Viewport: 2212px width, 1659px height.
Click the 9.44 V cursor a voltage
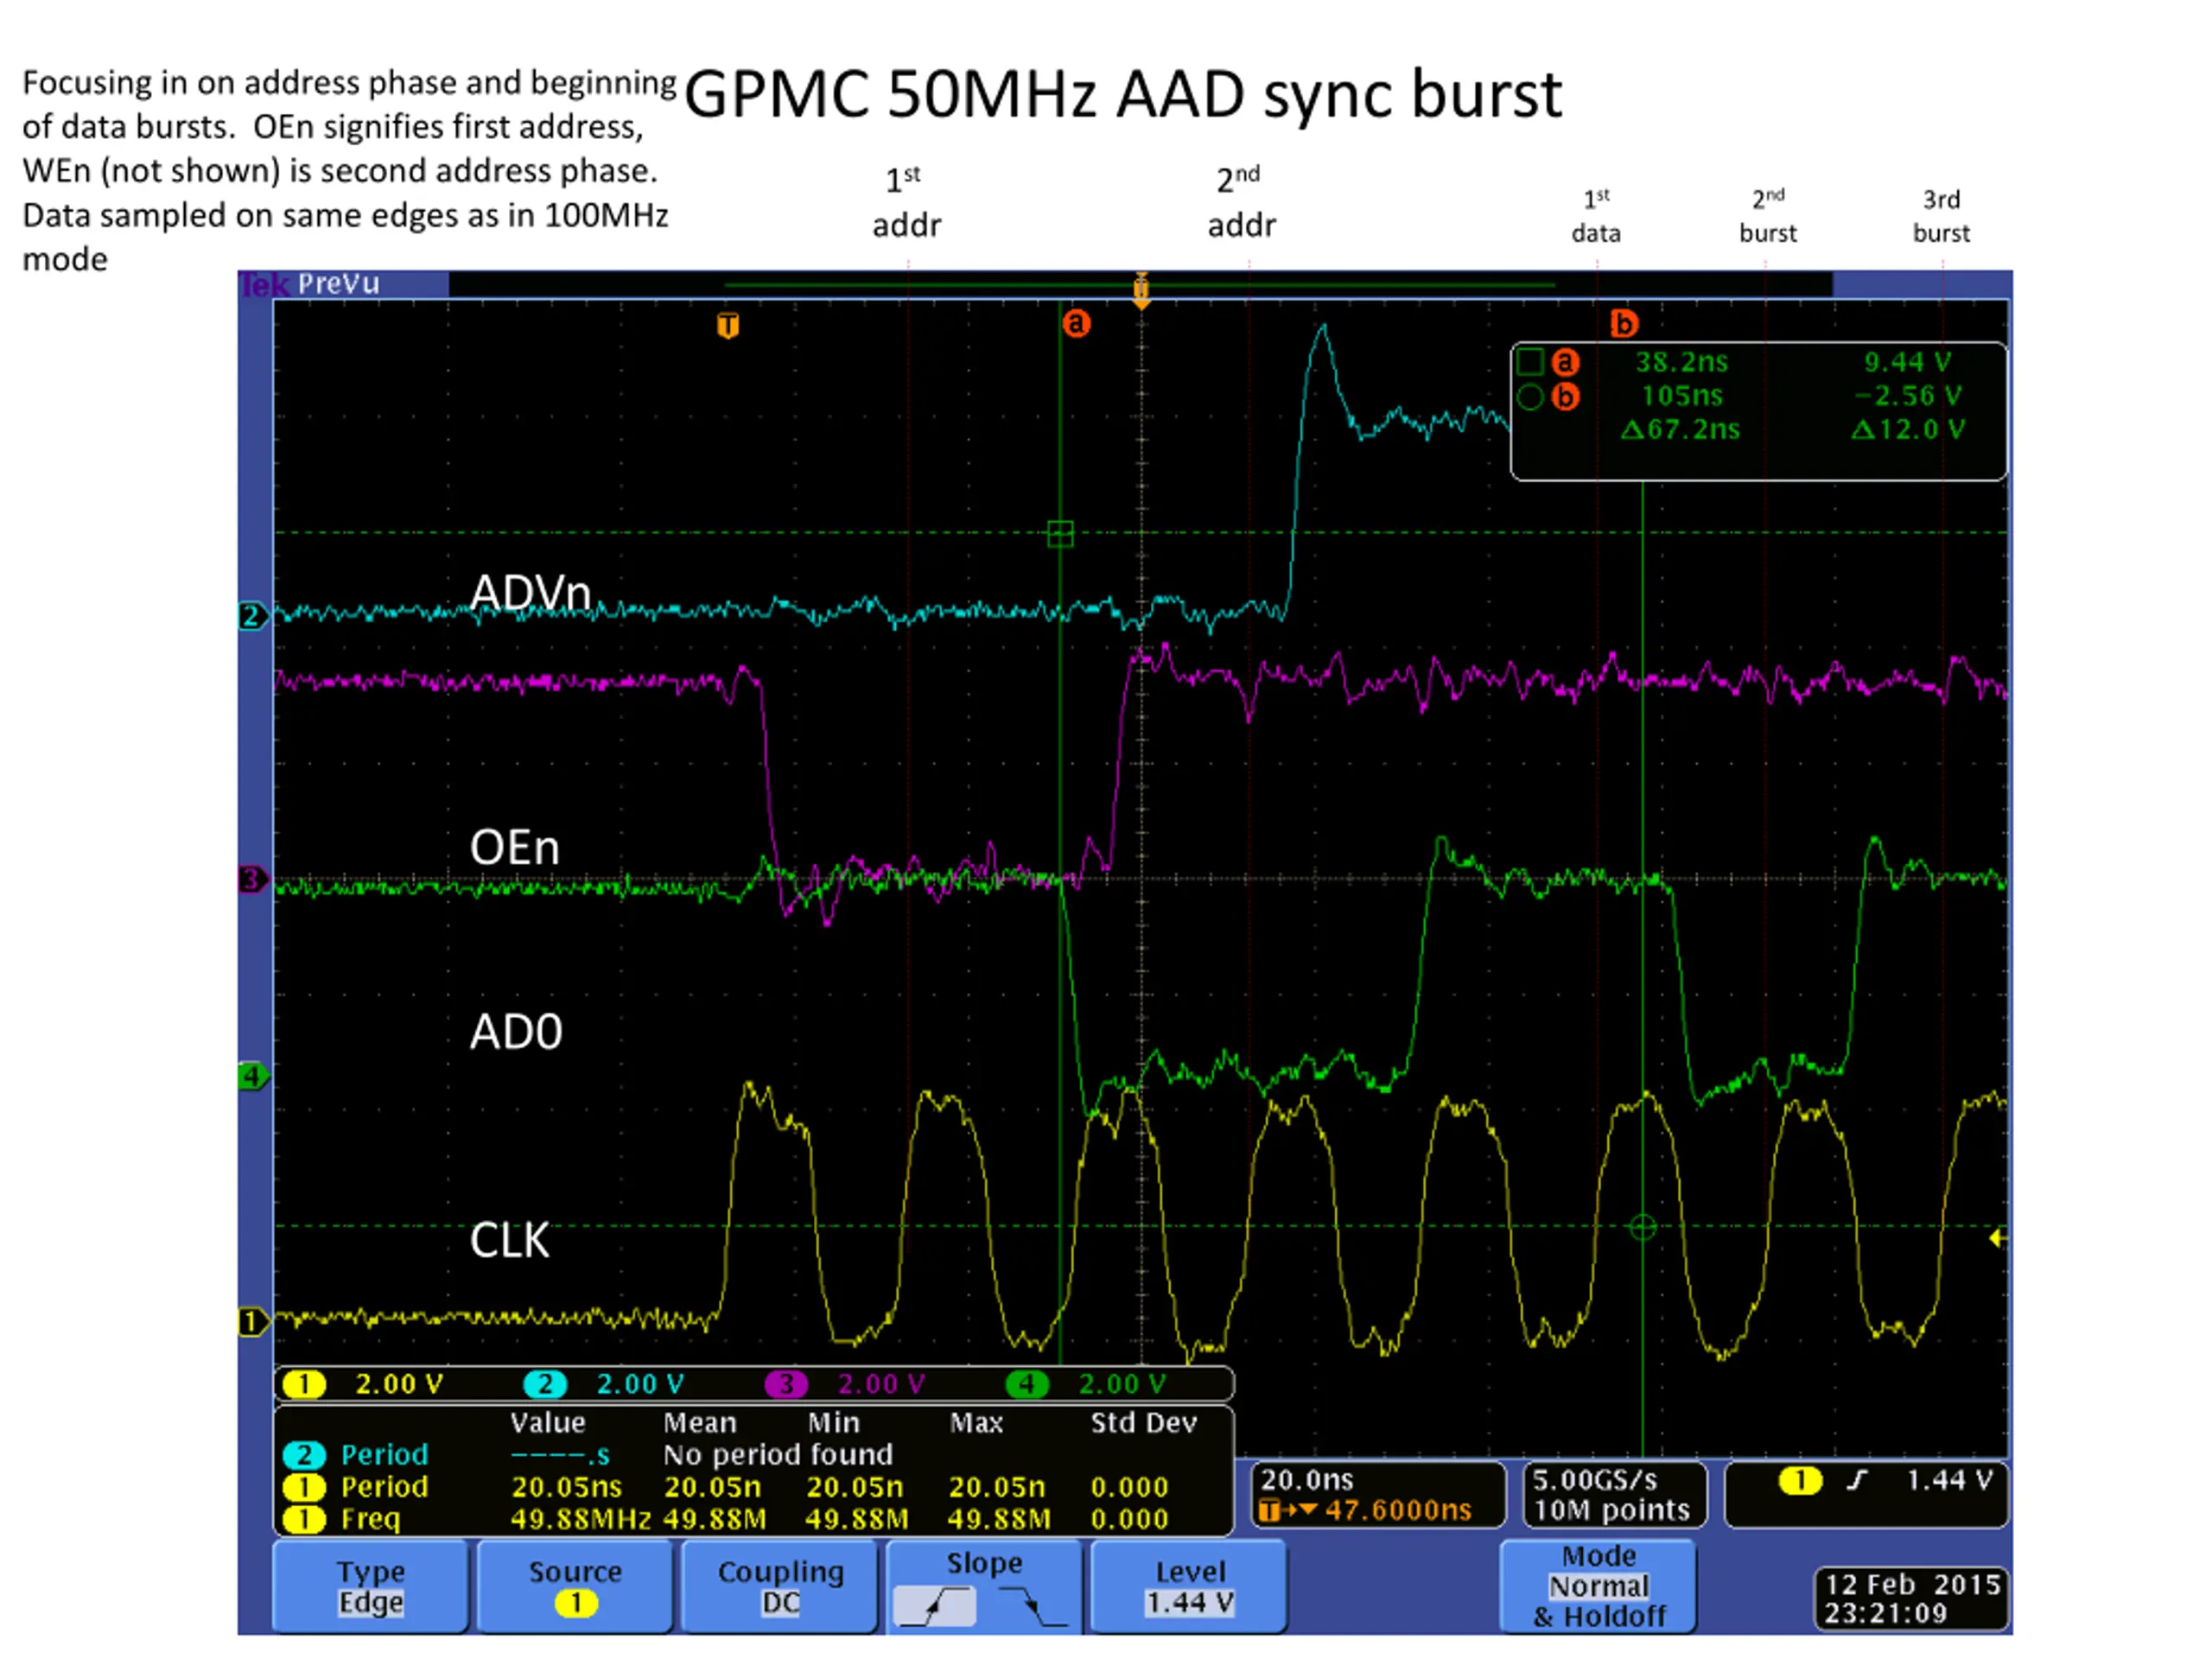pos(1907,362)
